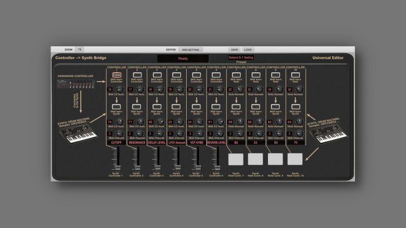This screenshot has height=228, width=406.
Task: Click Controller 3 synth CC knob beside 92
Action: tap(160, 122)
